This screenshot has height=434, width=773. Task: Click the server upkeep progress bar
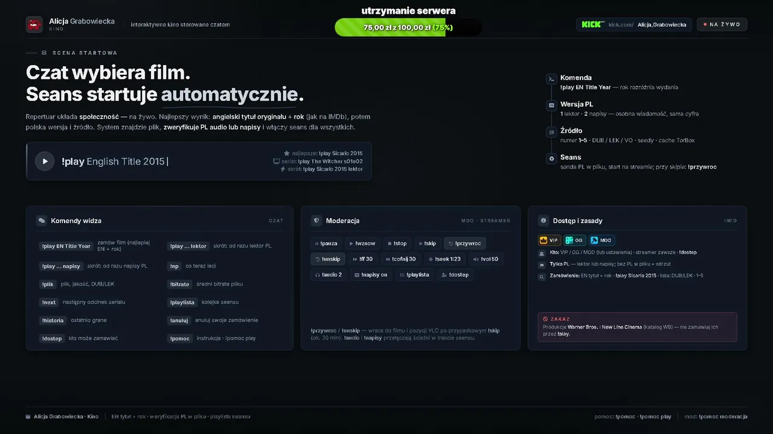[408, 27]
